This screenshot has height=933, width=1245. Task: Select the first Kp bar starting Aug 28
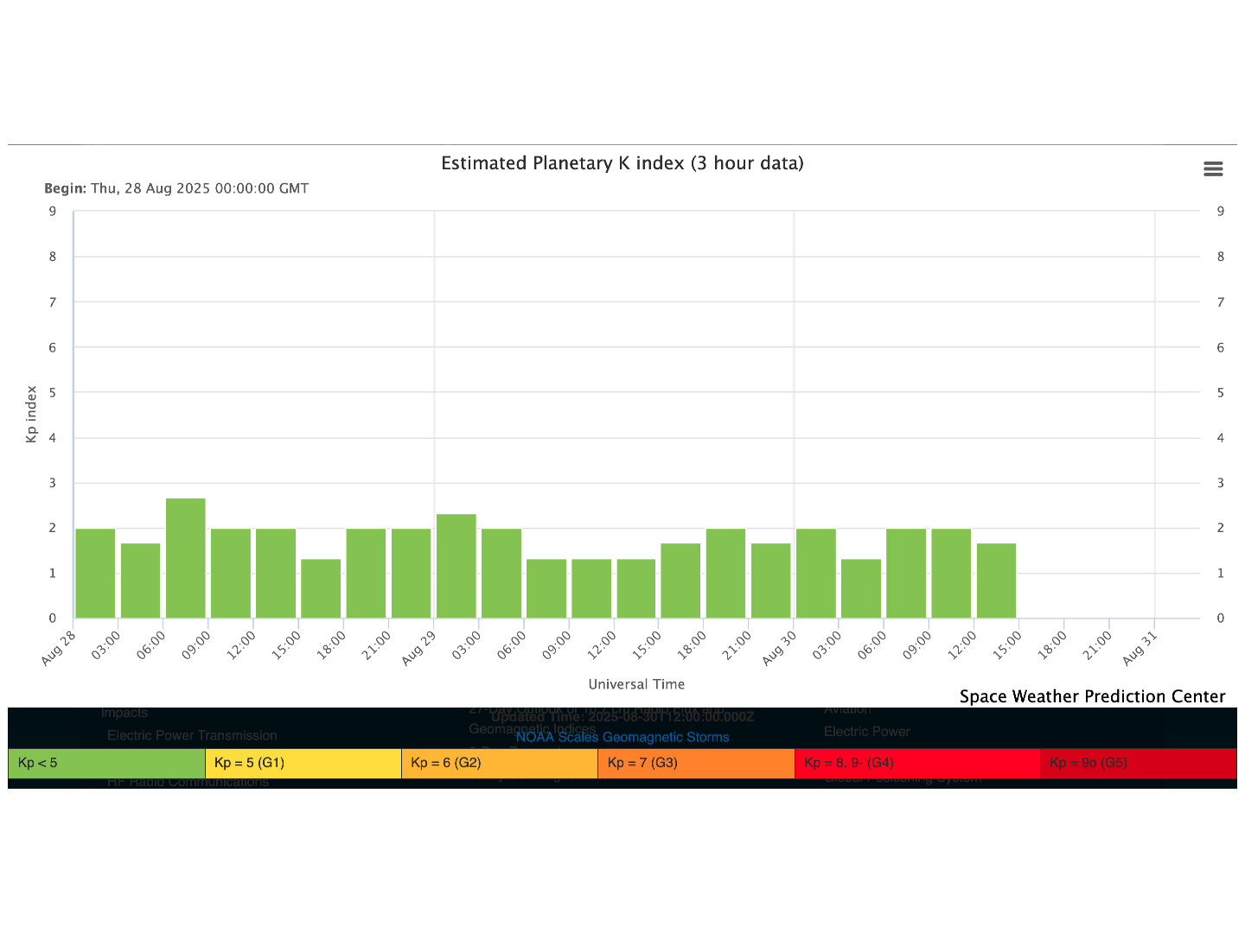(95, 573)
